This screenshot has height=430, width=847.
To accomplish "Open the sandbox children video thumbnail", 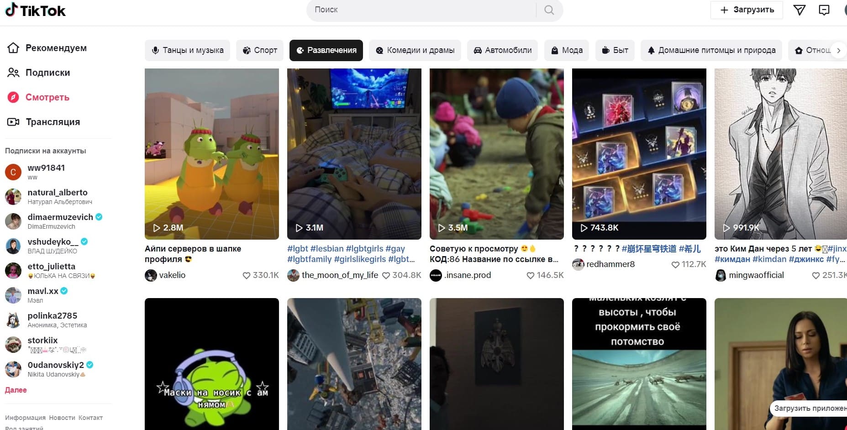I will click(x=497, y=154).
